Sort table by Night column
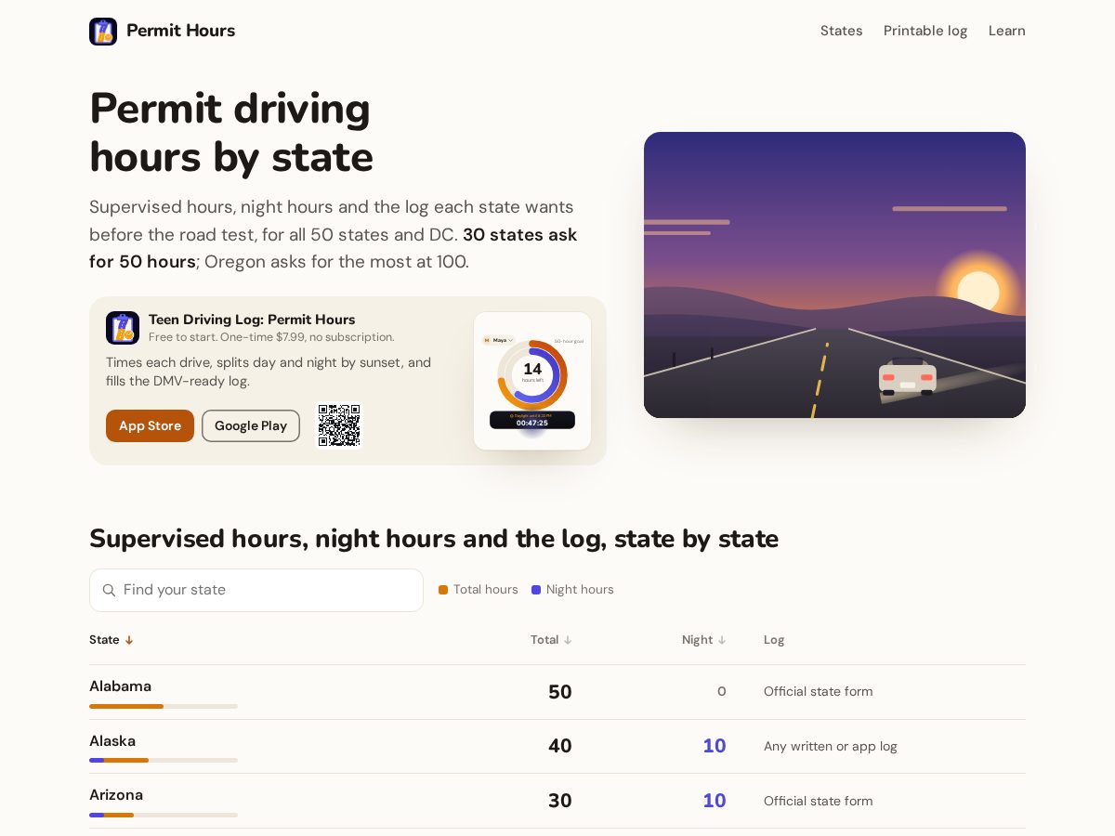The height and width of the screenshot is (836, 1115). [703, 640]
